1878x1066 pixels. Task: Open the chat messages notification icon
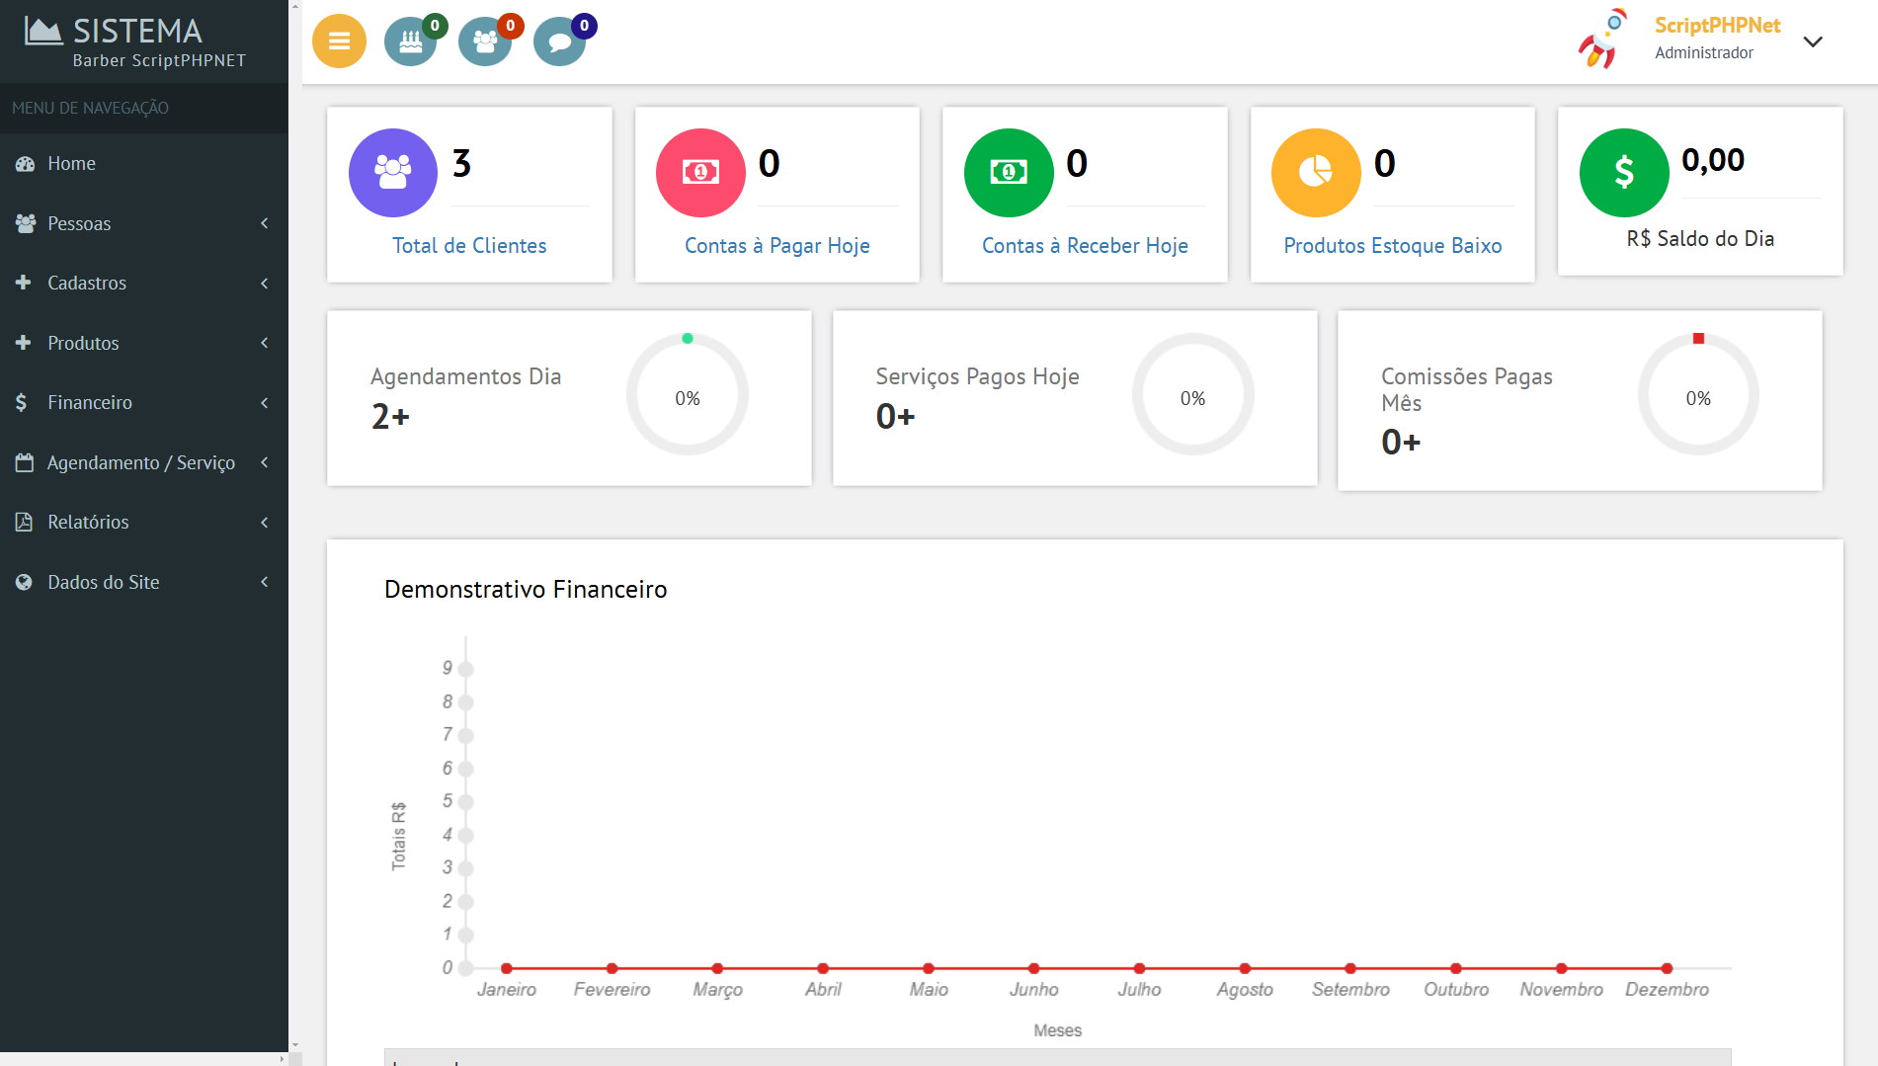[x=559, y=42]
